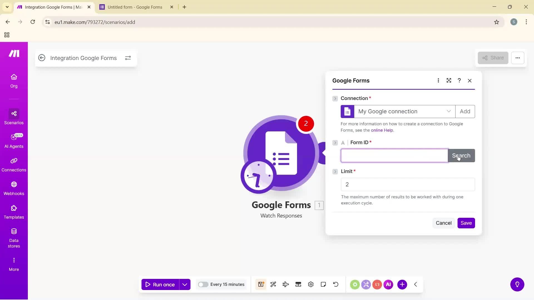Click the notes icon in the bottom toolbar
Viewport: 534px width, 300px height.
coord(323,284)
